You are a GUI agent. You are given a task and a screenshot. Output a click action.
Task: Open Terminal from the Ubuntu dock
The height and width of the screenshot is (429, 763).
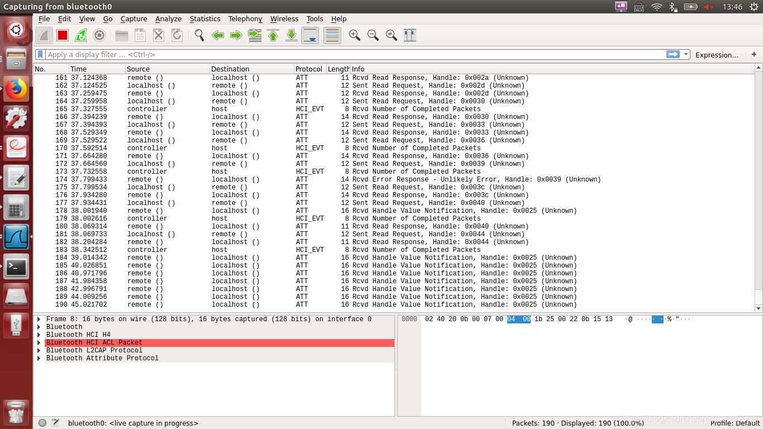click(x=16, y=266)
